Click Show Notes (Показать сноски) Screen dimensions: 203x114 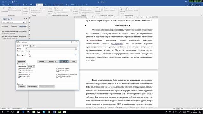(35, 13)
